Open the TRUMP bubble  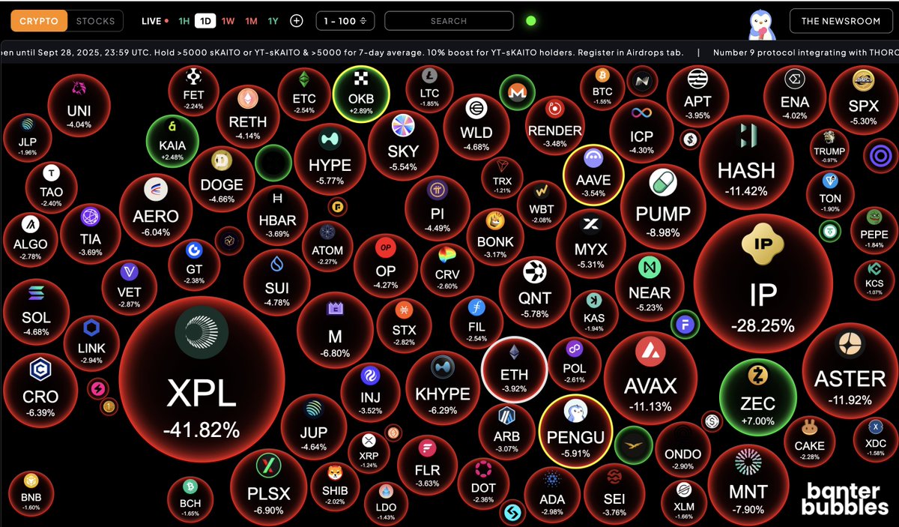[x=829, y=148]
